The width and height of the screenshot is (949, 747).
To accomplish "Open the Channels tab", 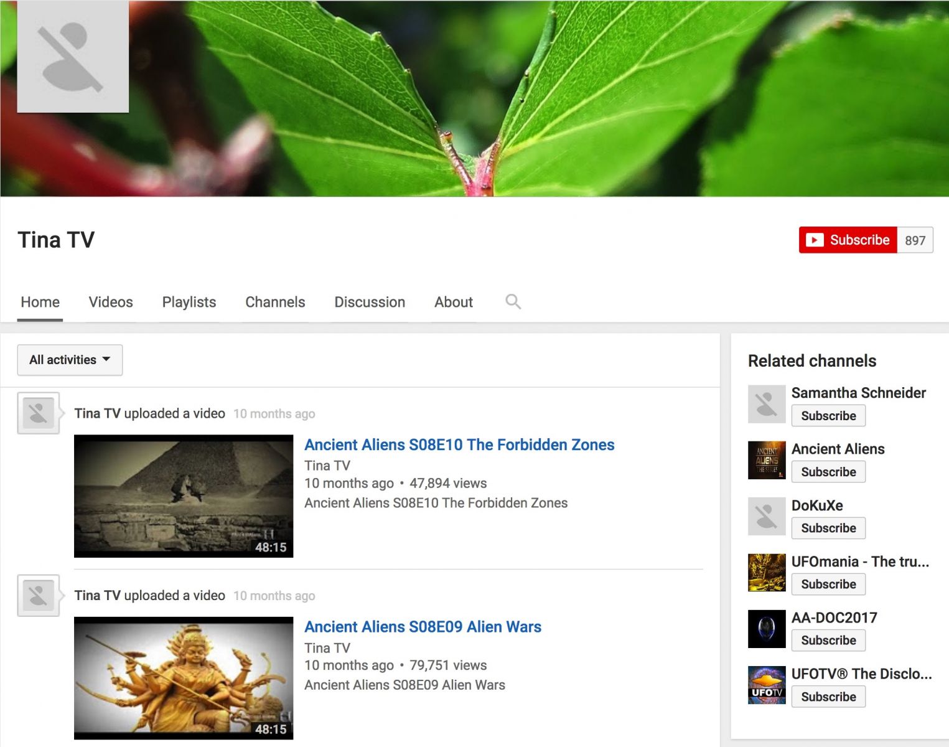I will click(x=275, y=302).
